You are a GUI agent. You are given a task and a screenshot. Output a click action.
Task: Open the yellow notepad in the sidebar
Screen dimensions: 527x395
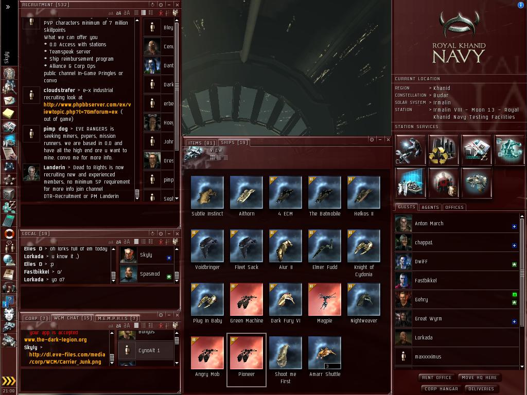(8, 114)
